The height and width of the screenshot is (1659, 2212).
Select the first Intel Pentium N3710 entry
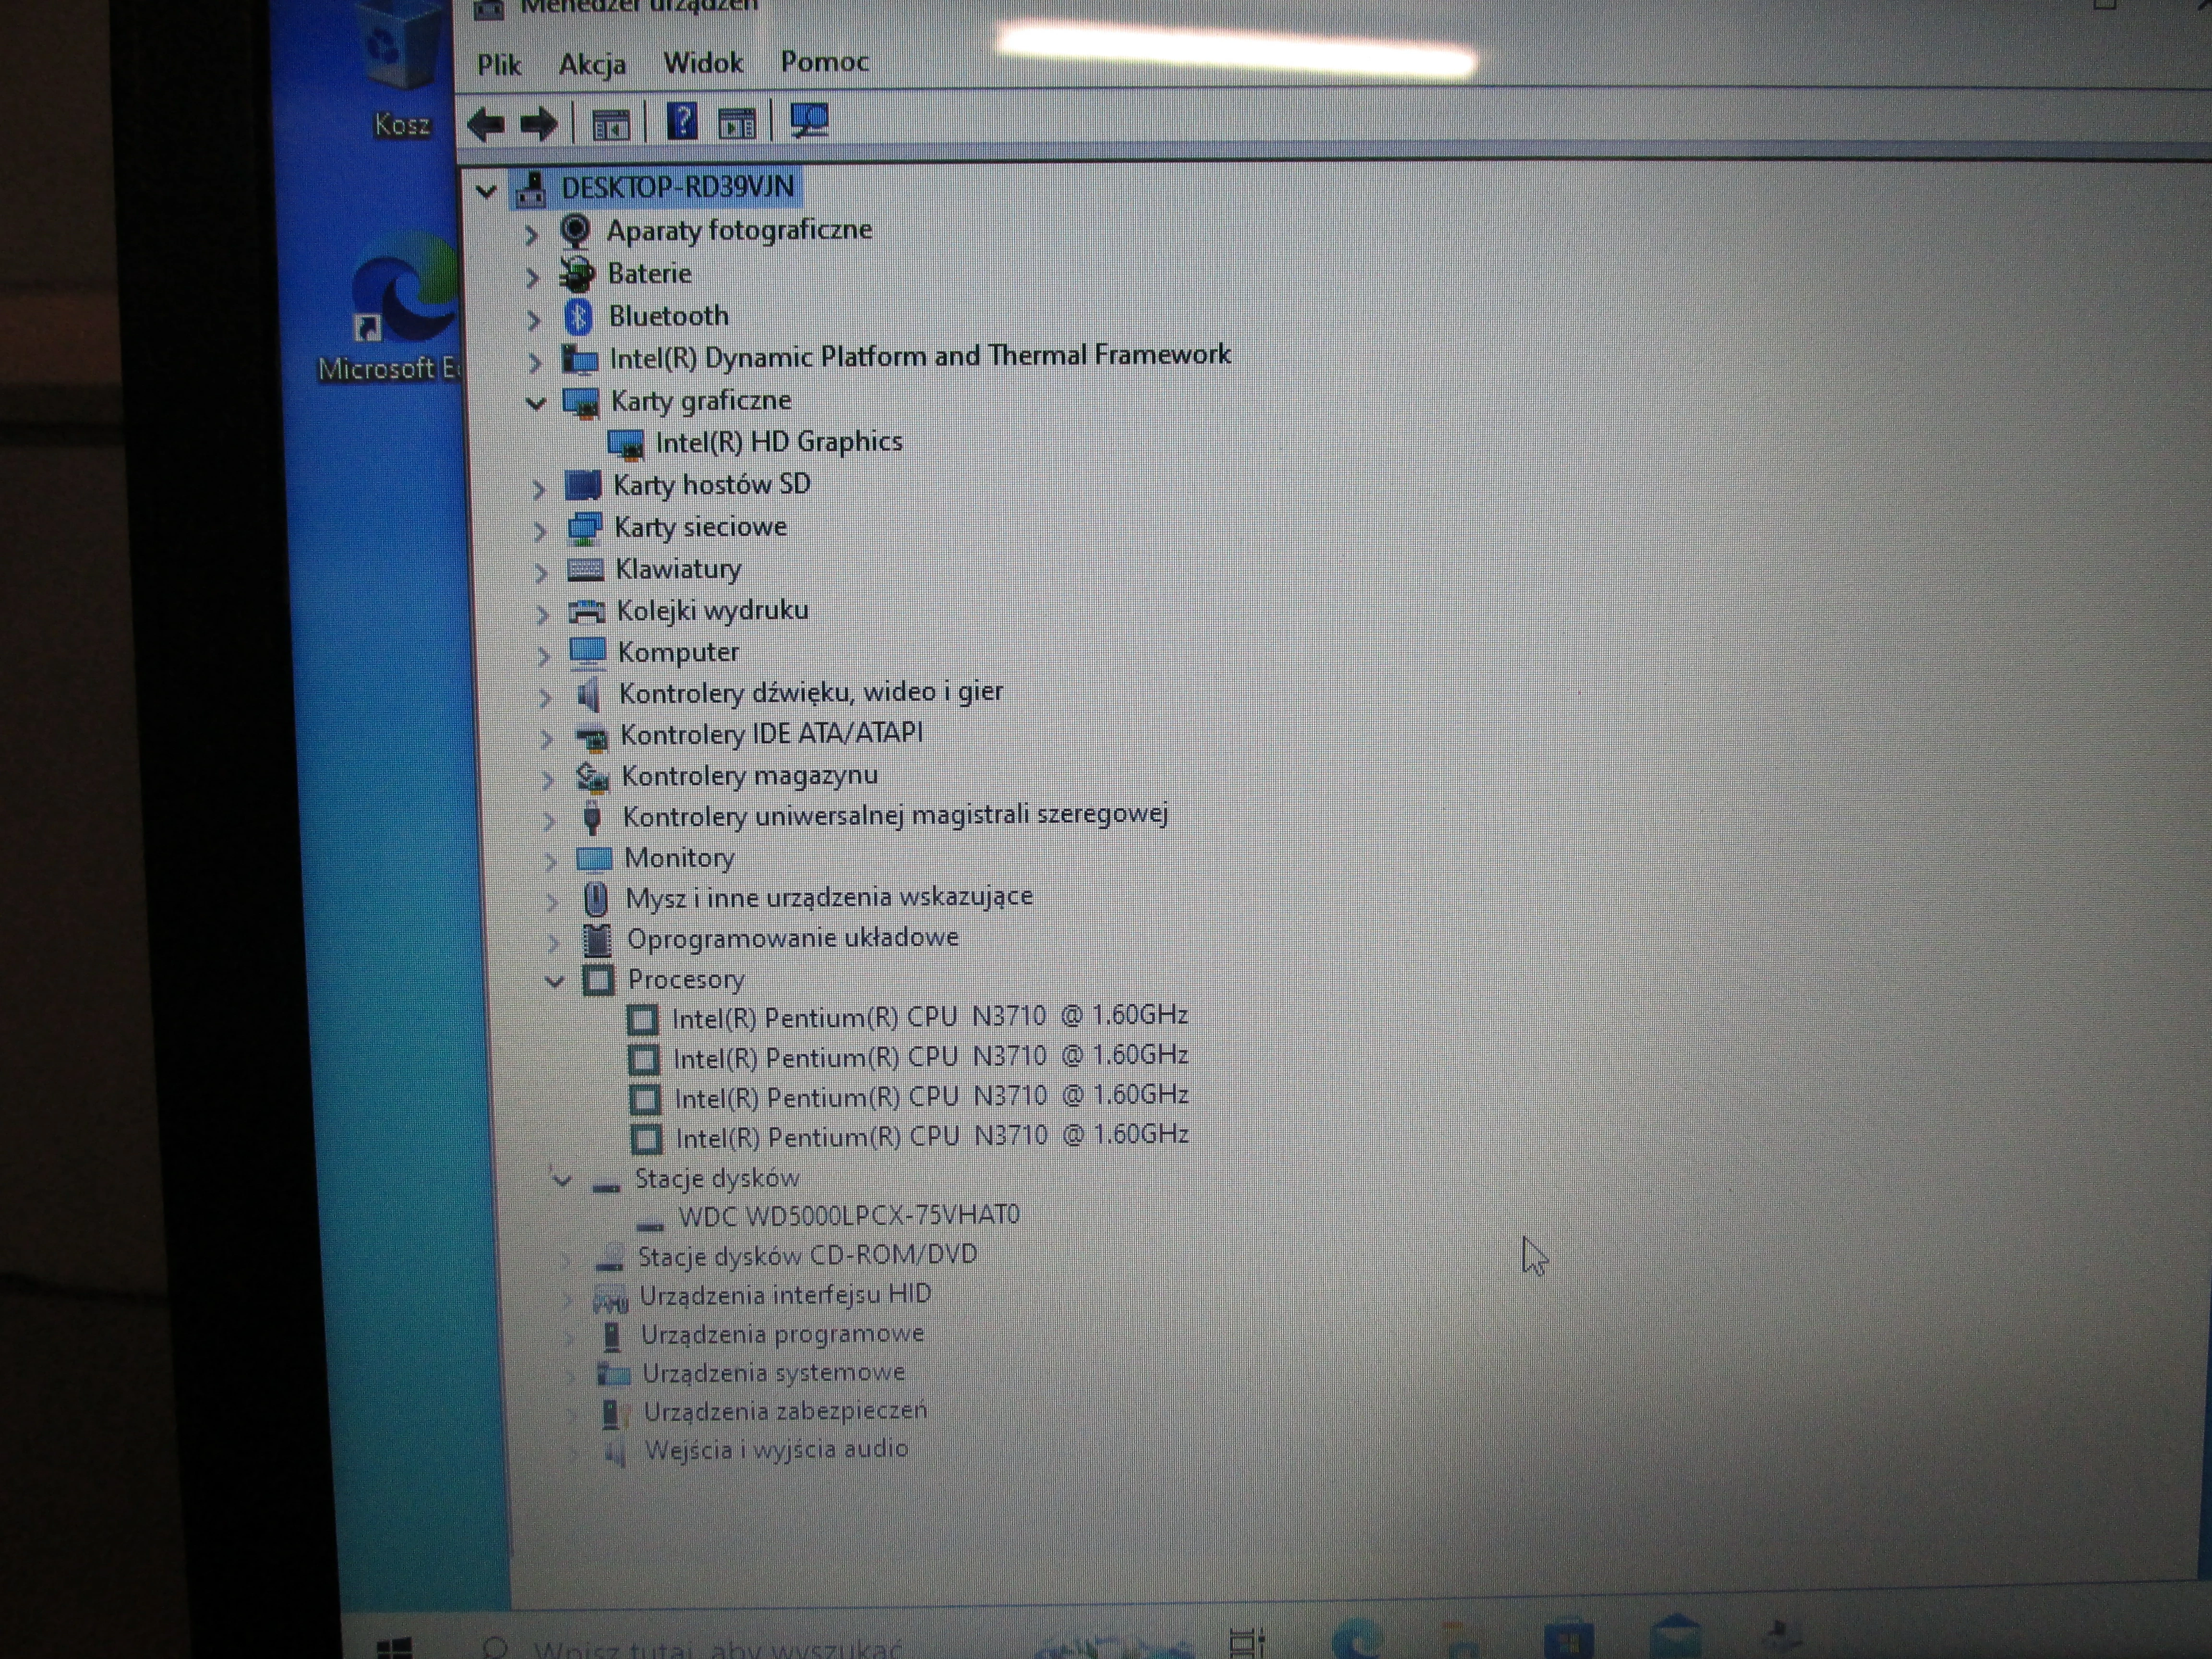(x=930, y=1017)
